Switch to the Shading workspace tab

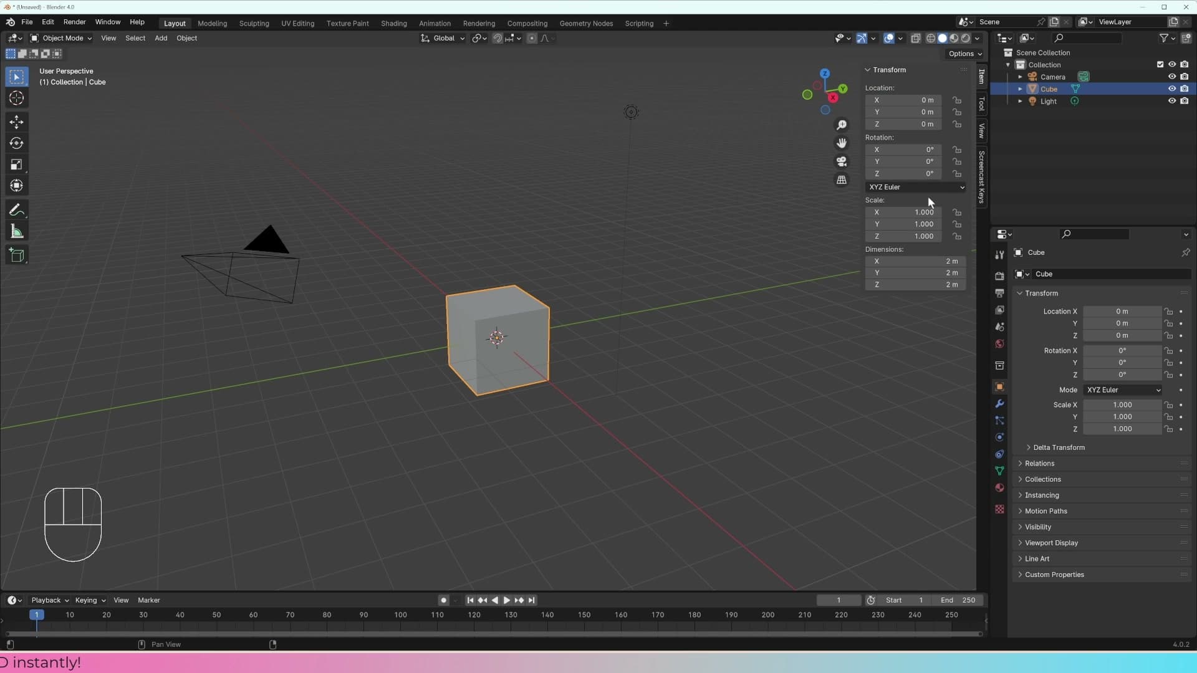click(393, 24)
